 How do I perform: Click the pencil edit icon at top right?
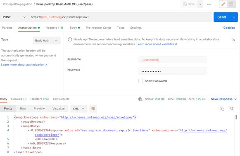pyautogui.click(x=223, y=4)
